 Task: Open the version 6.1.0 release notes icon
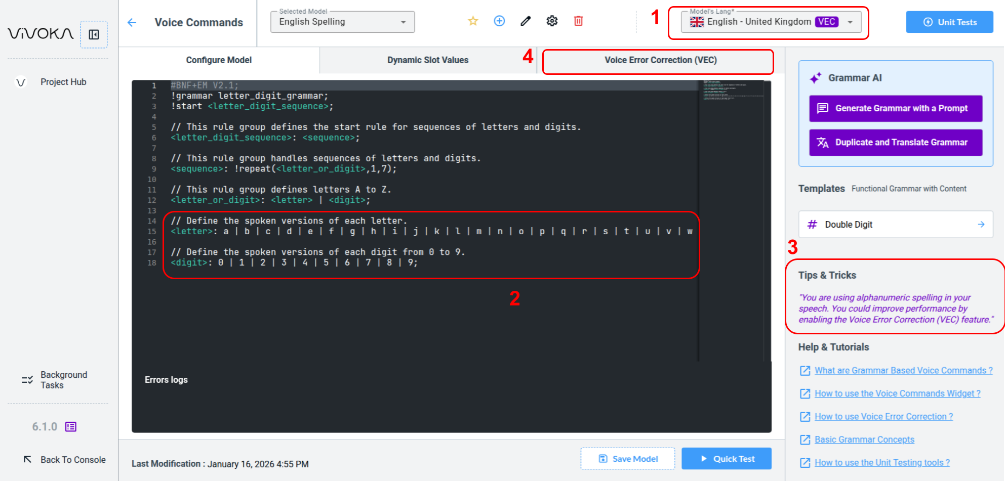point(71,427)
